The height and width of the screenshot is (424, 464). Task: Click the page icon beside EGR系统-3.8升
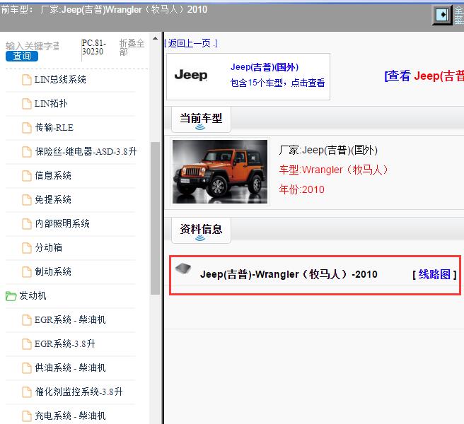click(27, 343)
